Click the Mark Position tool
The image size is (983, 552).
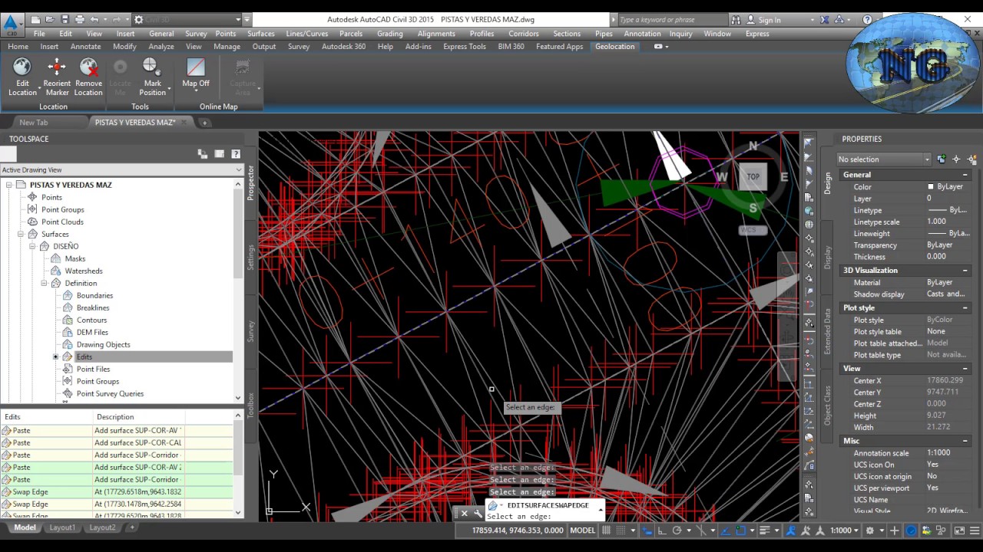click(152, 77)
